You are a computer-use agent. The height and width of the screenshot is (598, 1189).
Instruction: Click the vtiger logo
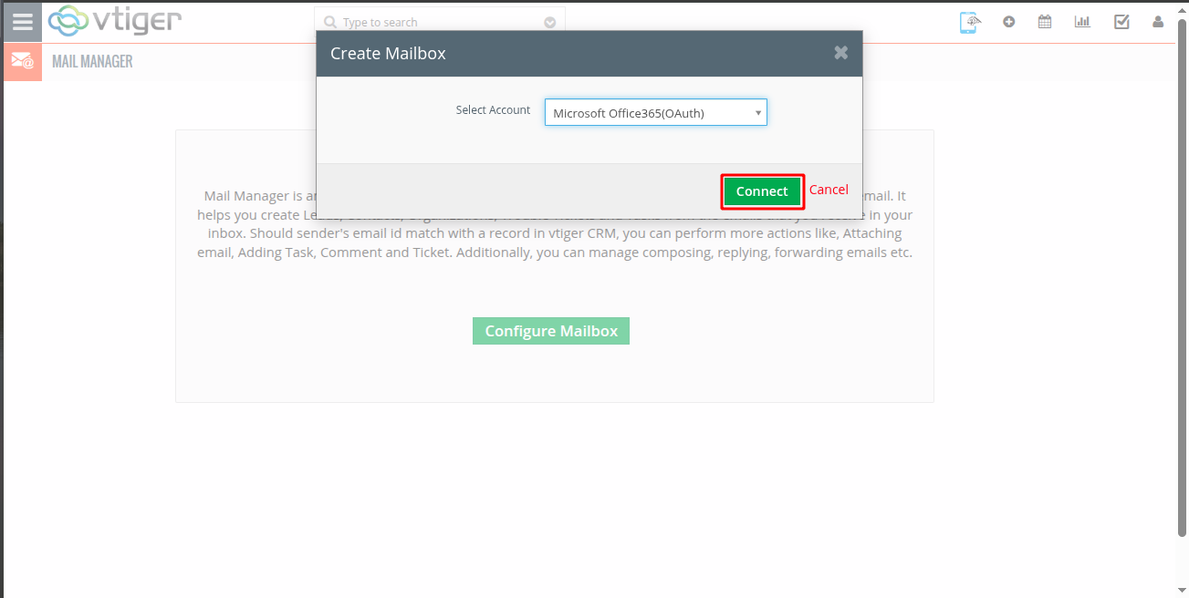pyautogui.click(x=115, y=21)
